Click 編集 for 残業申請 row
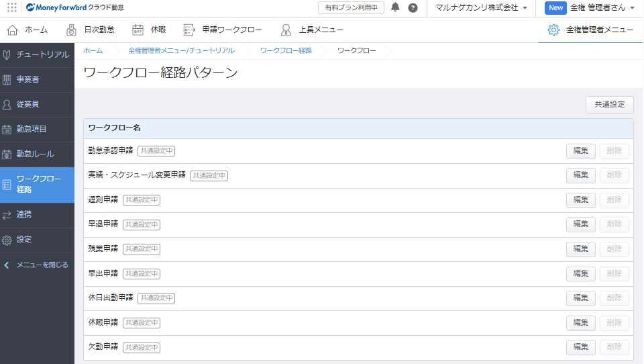 click(580, 249)
